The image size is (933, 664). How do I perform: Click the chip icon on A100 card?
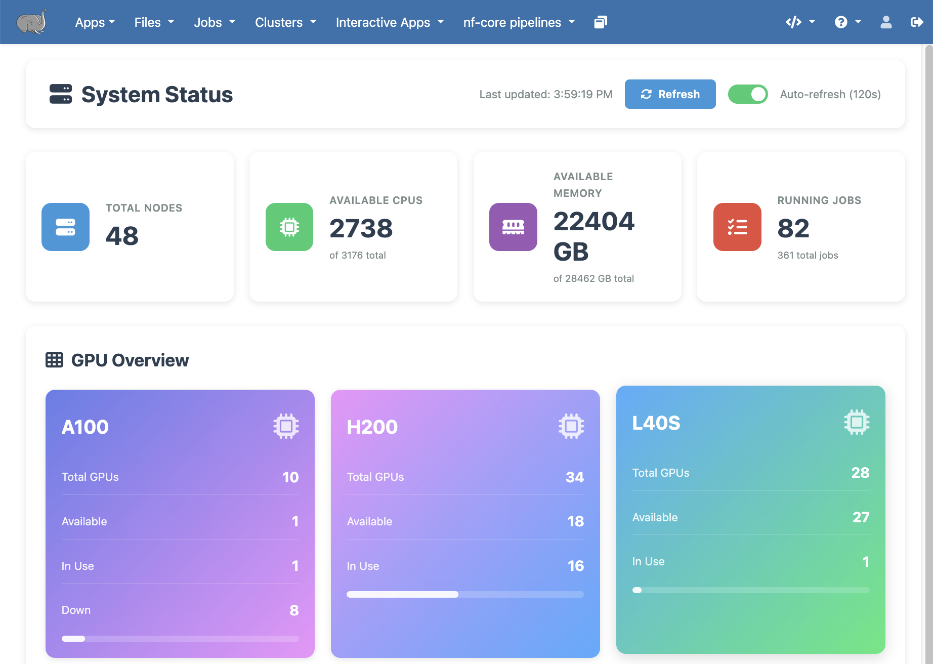[286, 426]
